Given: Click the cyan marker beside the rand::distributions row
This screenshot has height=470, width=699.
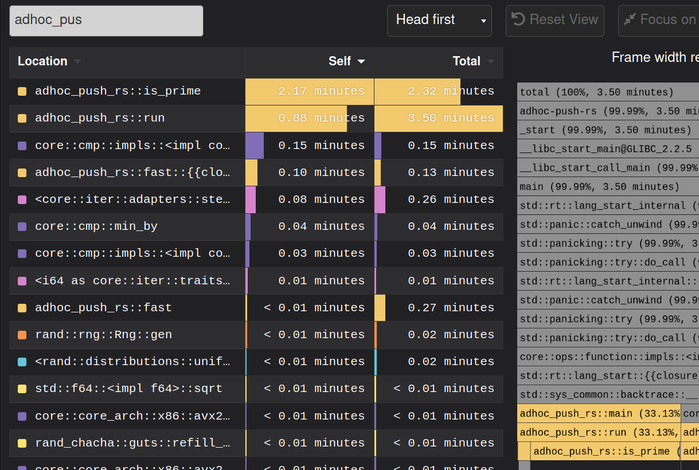Looking at the screenshot, I should [22, 361].
